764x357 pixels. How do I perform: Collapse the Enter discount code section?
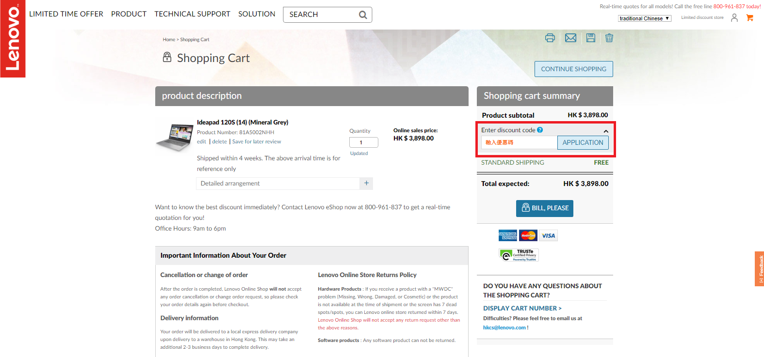[x=606, y=131]
